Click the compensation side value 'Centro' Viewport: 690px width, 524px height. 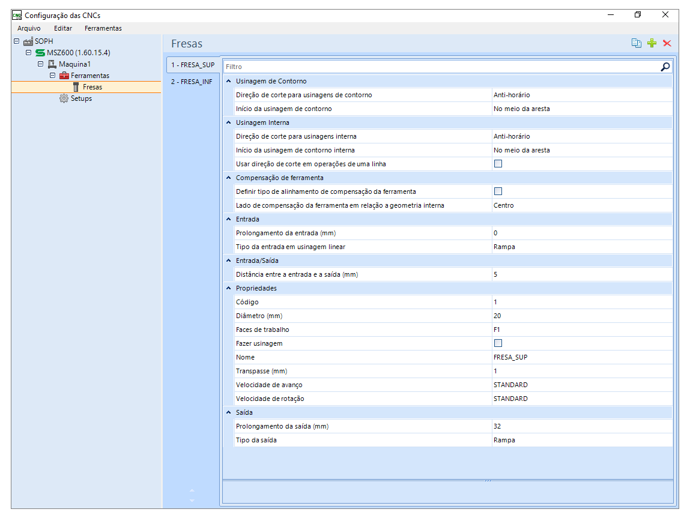(582, 205)
